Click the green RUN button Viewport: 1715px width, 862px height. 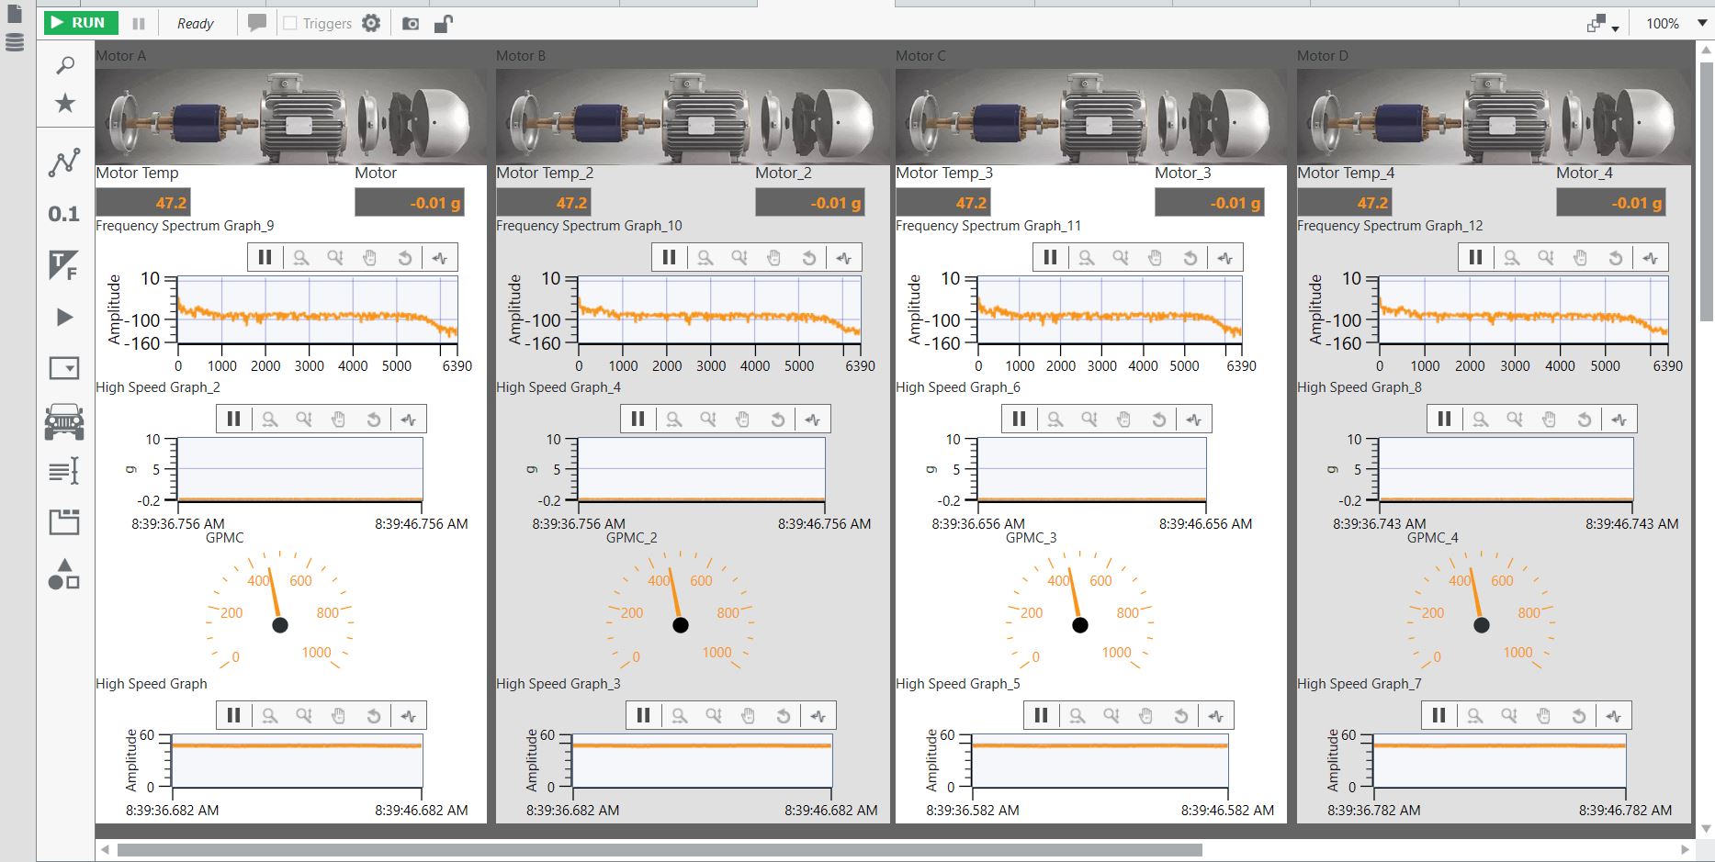(x=78, y=23)
